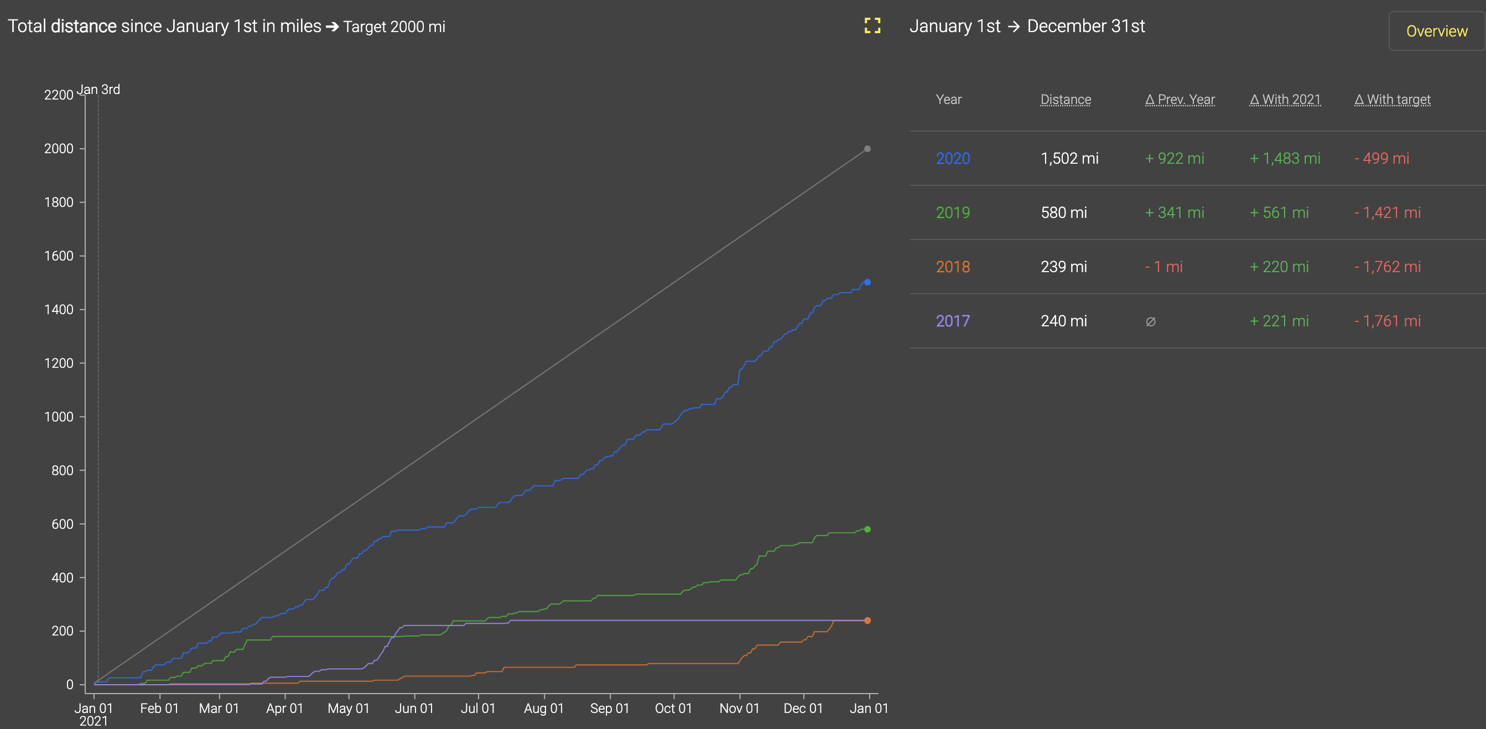The height and width of the screenshot is (729, 1486).
Task: Open the Overview button
Action: tap(1436, 31)
